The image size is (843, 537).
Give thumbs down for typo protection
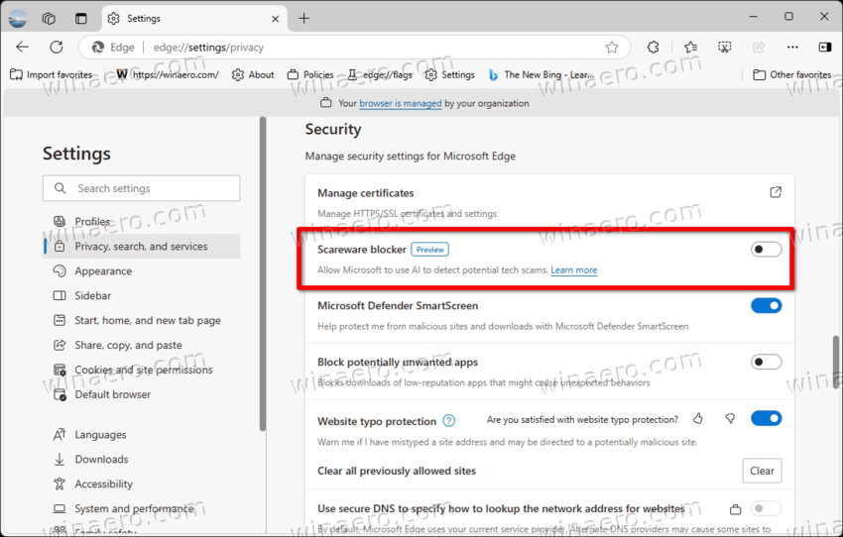730,418
